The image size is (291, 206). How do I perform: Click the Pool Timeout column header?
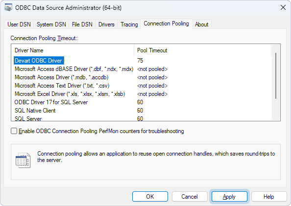coord(202,50)
